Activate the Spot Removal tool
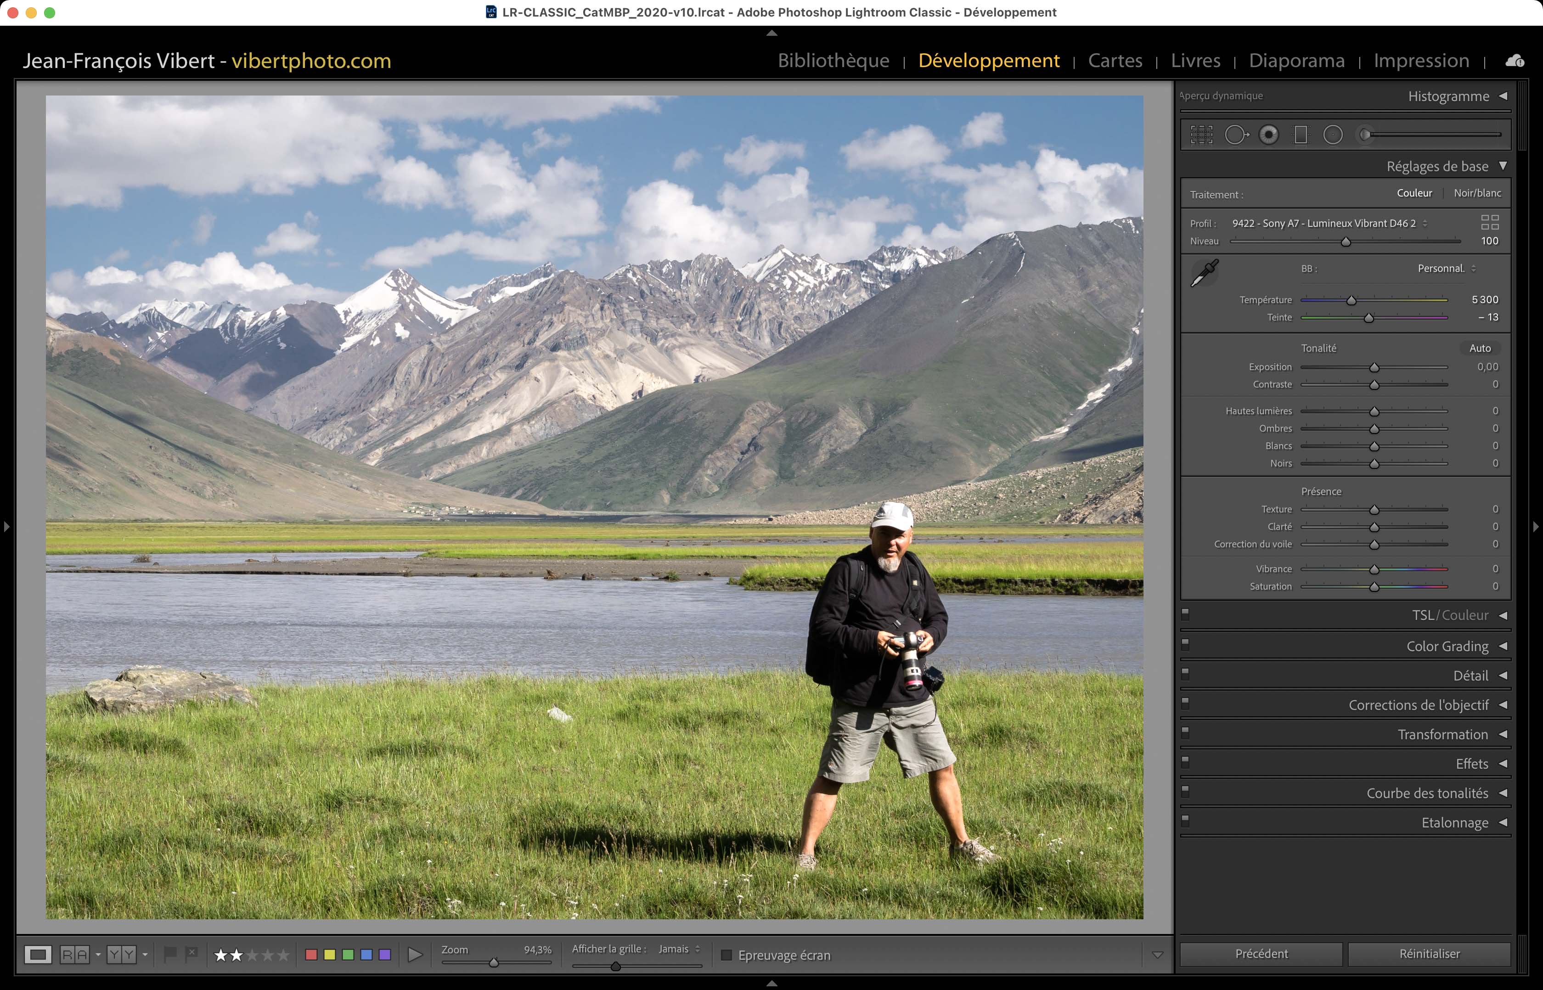Viewport: 1543px width, 990px height. pyautogui.click(x=1235, y=135)
